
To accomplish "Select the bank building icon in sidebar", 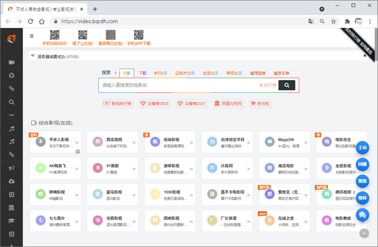I will (x=11, y=208).
